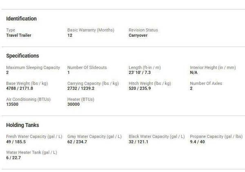Select black water value 32 / 121.1
245x172 pixels.
click(x=138, y=142)
